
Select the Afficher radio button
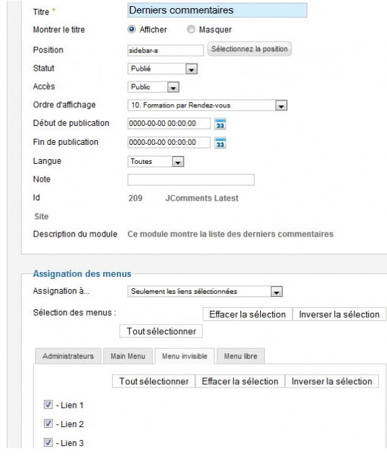tap(132, 29)
